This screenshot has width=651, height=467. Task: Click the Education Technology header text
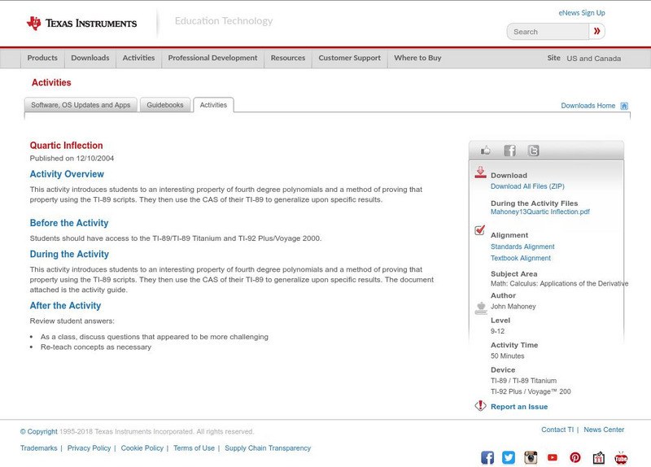point(224,21)
